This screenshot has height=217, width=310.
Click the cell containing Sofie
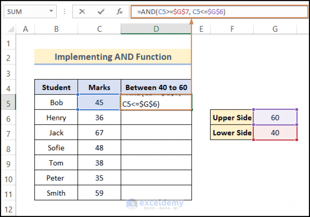click(x=56, y=148)
